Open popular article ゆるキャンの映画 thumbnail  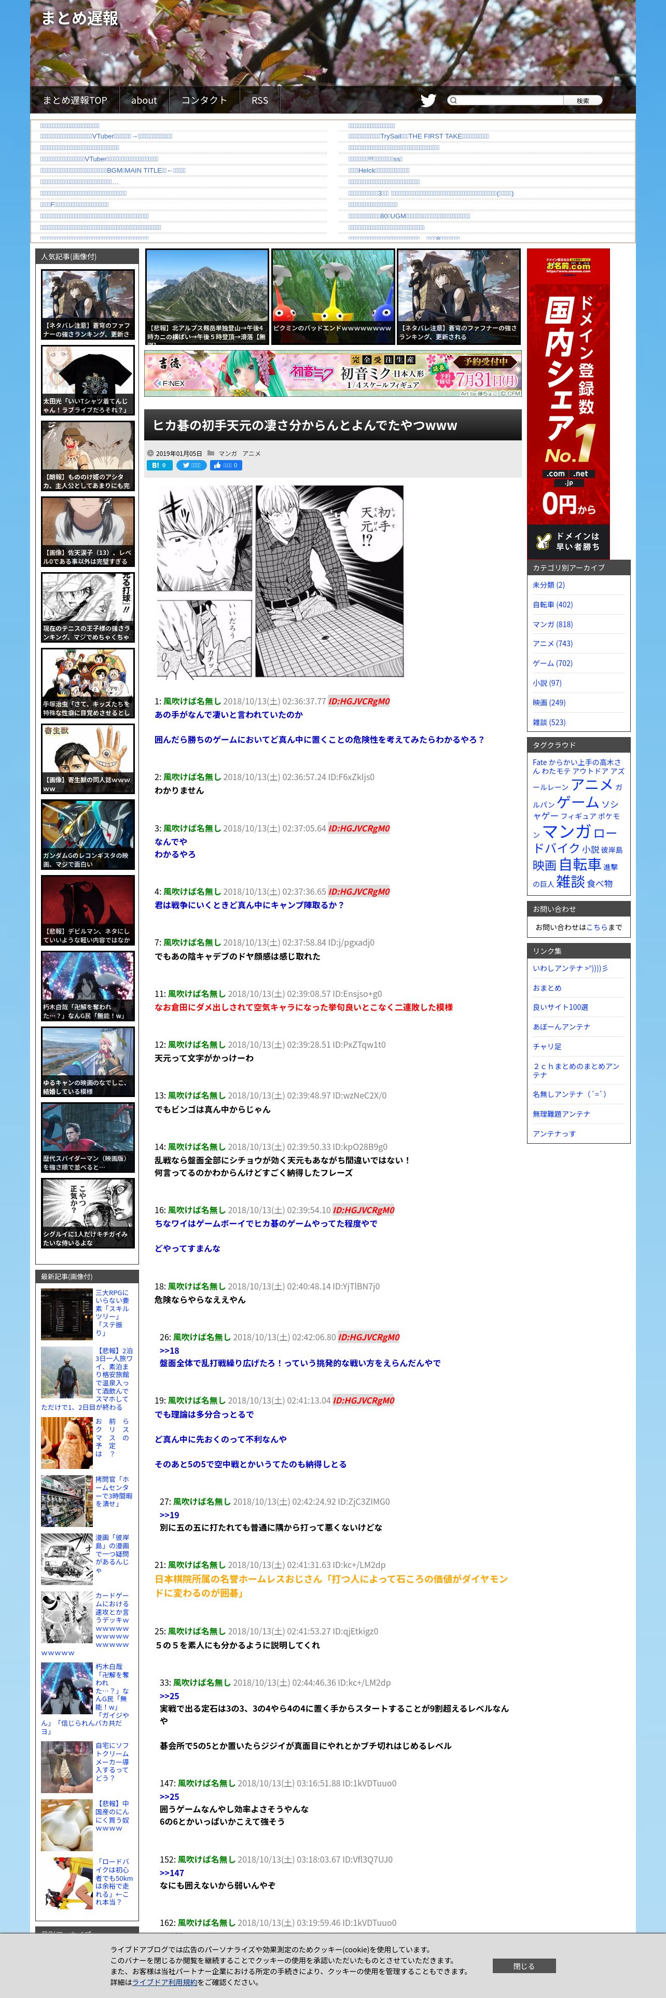click(x=88, y=1062)
